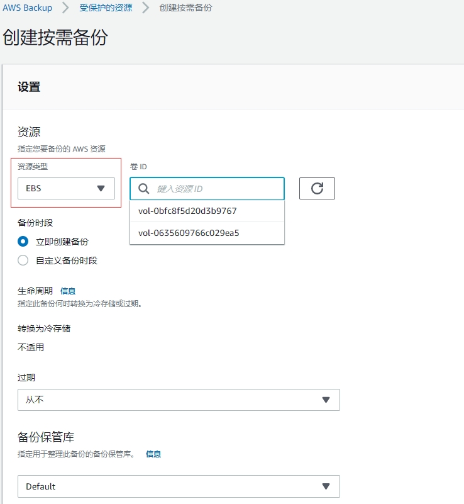This screenshot has height=504, width=464.
Task: Expand the 过期 dropdown set to 从不
Action: click(179, 400)
